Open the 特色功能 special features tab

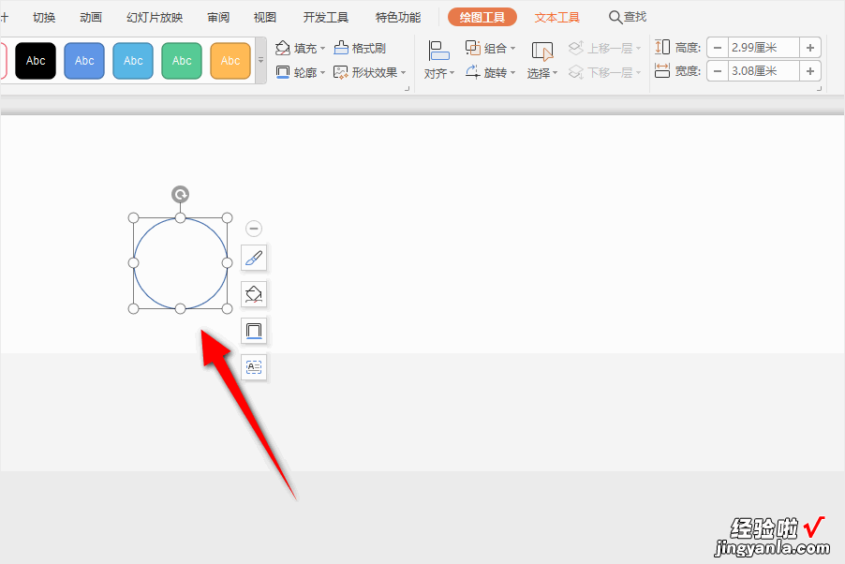pyautogui.click(x=398, y=18)
